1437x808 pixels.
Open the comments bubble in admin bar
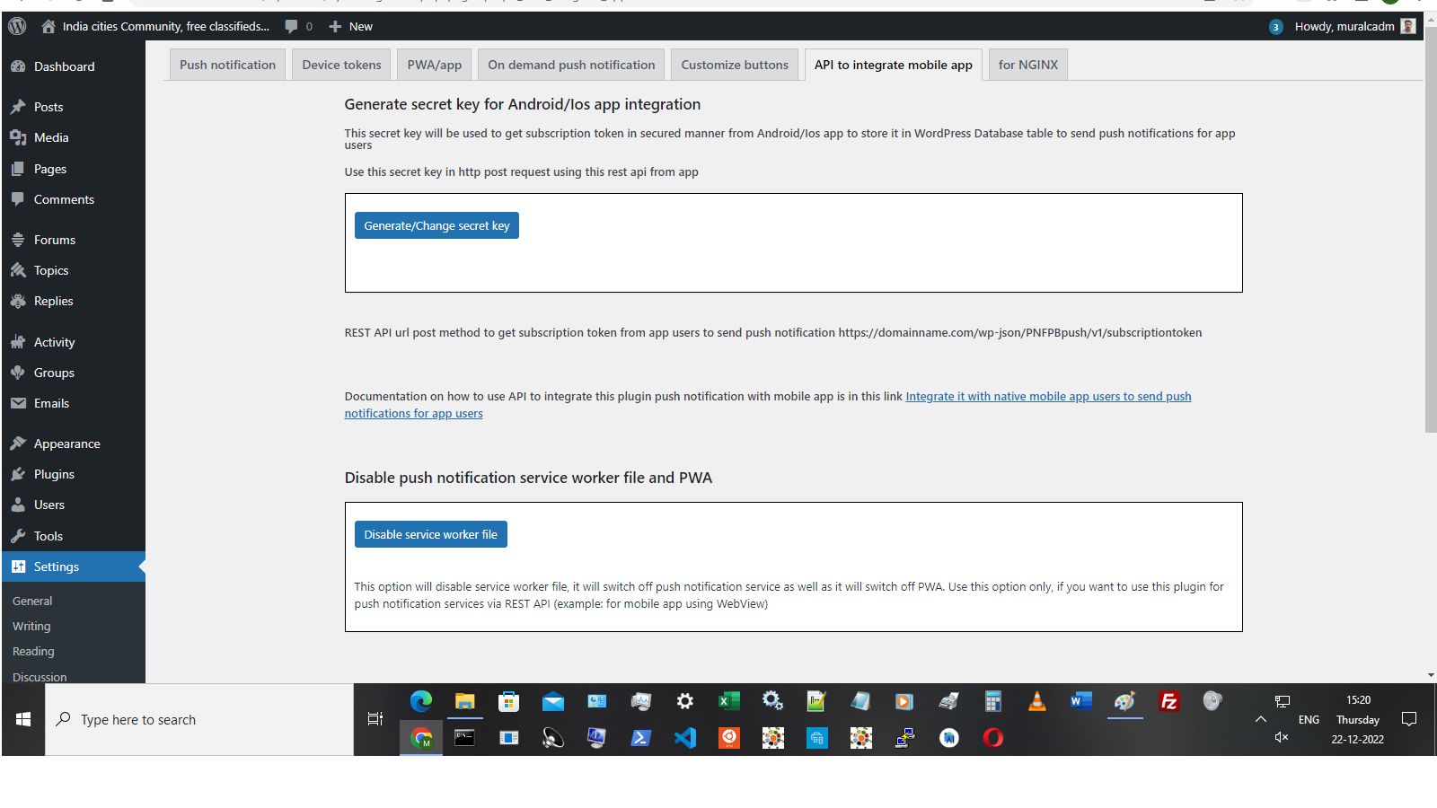298,26
